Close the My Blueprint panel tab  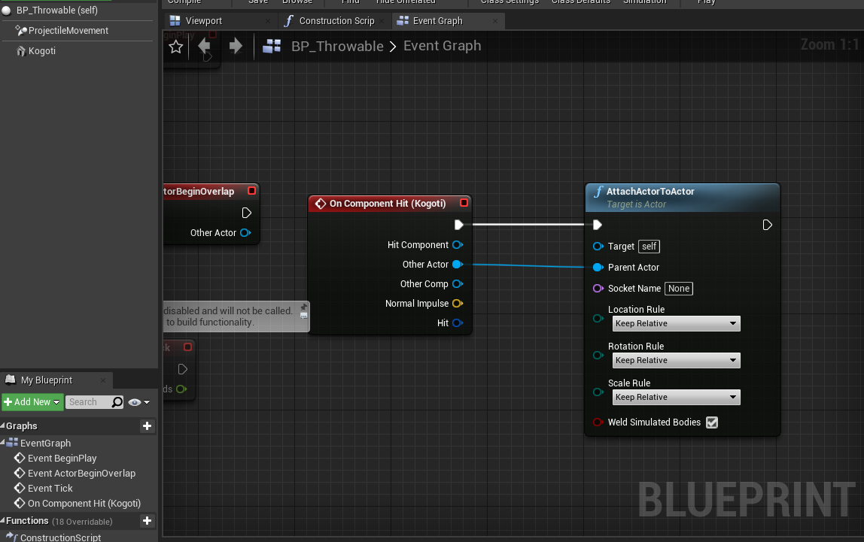pos(103,380)
